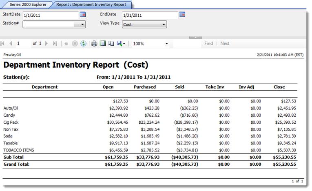Switch to the Series 2000 Explorer tab
The width and height of the screenshot is (312, 191).
(x=28, y=5)
